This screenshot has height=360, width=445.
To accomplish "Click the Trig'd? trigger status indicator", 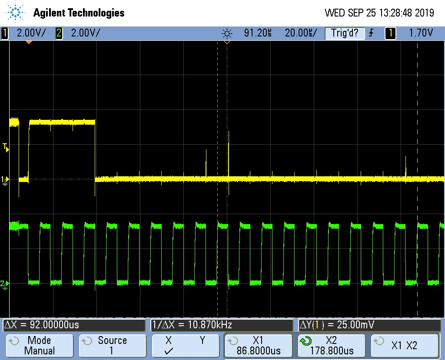I will 345,33.
